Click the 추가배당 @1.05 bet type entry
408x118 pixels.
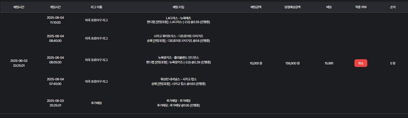tap(178, 105)
